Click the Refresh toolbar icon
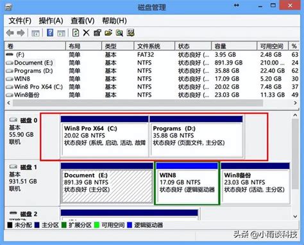This screenshot has width=304, height=245. tap(76, 33)
